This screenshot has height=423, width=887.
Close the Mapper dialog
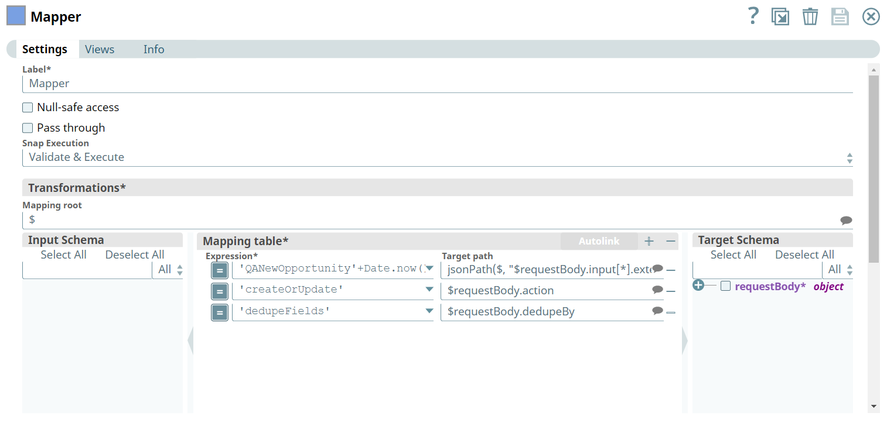pyautogui.click(x=871, y=16)
